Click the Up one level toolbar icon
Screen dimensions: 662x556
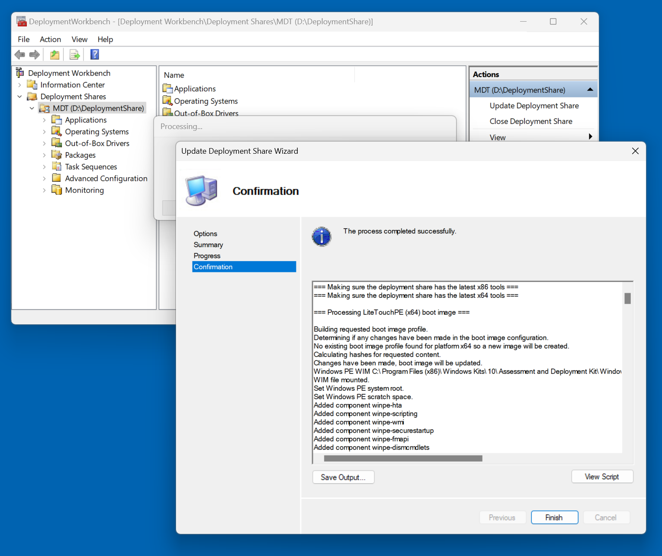pos(55,55)
